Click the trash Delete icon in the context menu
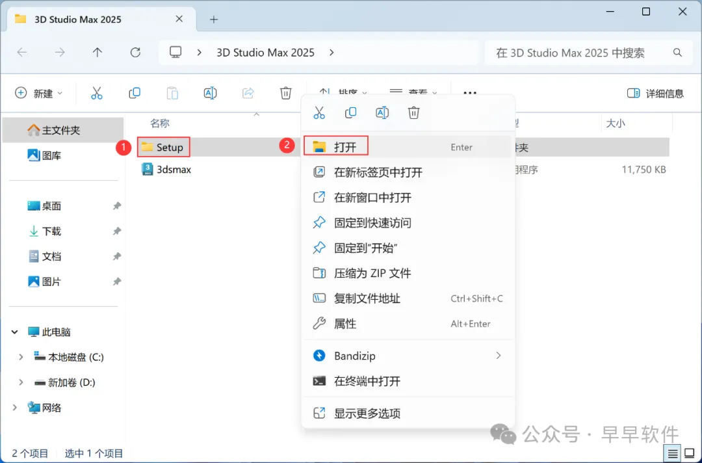Image resolution: width=702 pixels, height=463 pixels. tap(413, 113)
